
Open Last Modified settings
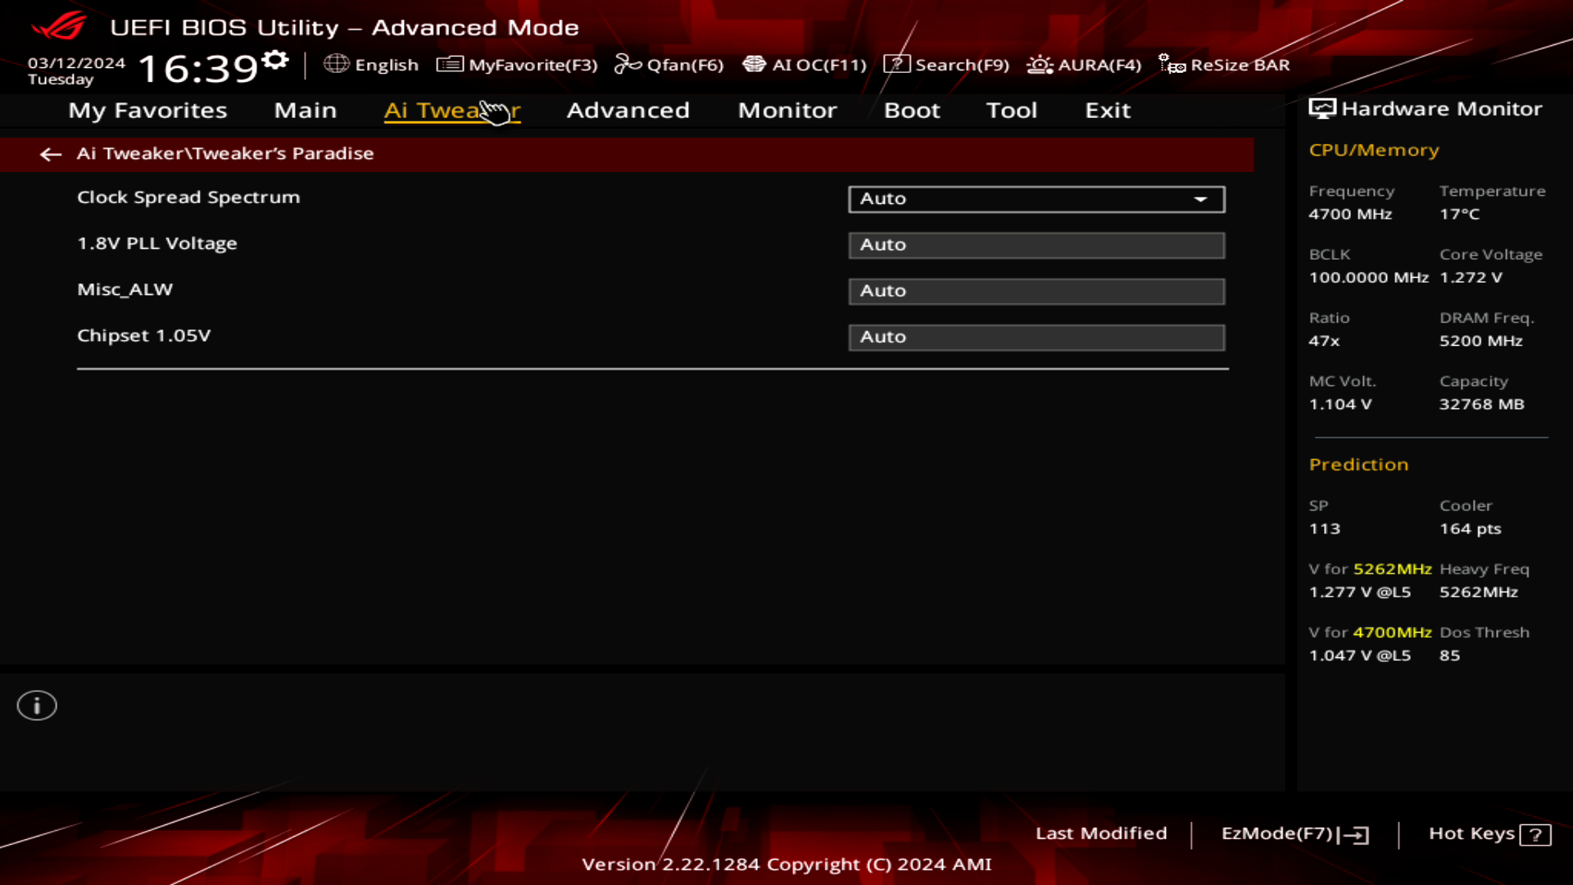(1101, 833)
